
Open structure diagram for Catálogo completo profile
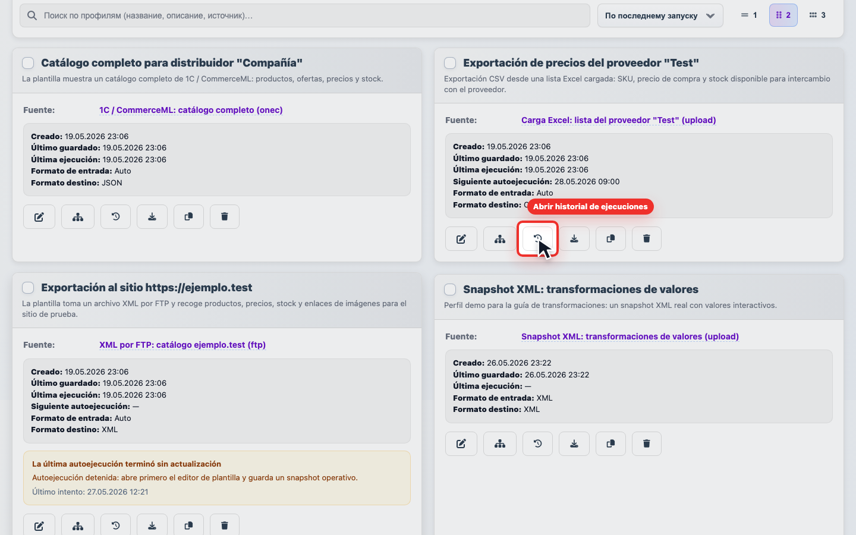78,217
